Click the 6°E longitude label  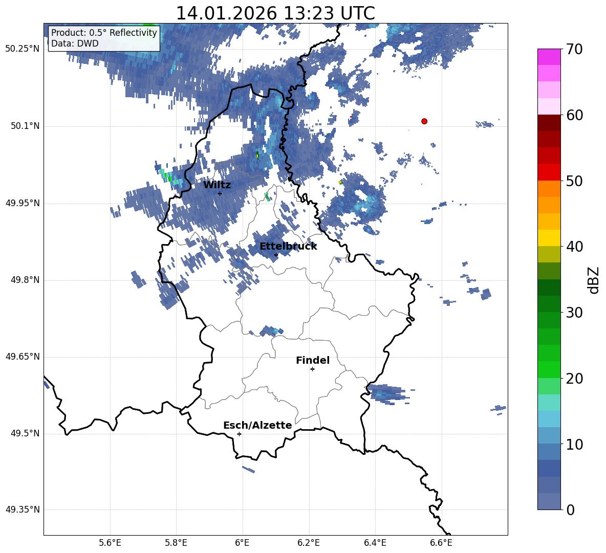242,543
